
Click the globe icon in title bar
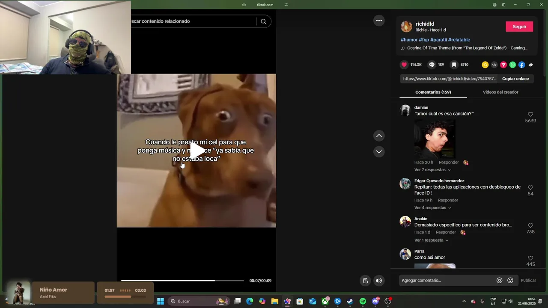coord(494,5)
